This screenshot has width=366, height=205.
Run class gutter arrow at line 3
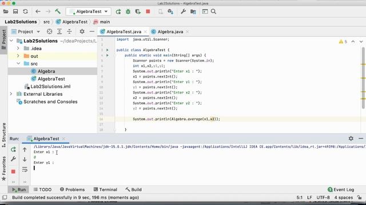pyautogui.click(x=108, y=50)
